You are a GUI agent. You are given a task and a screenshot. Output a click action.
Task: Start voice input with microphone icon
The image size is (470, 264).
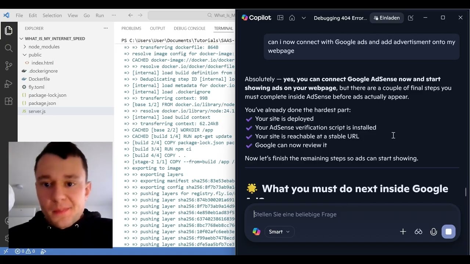[434, 232]
